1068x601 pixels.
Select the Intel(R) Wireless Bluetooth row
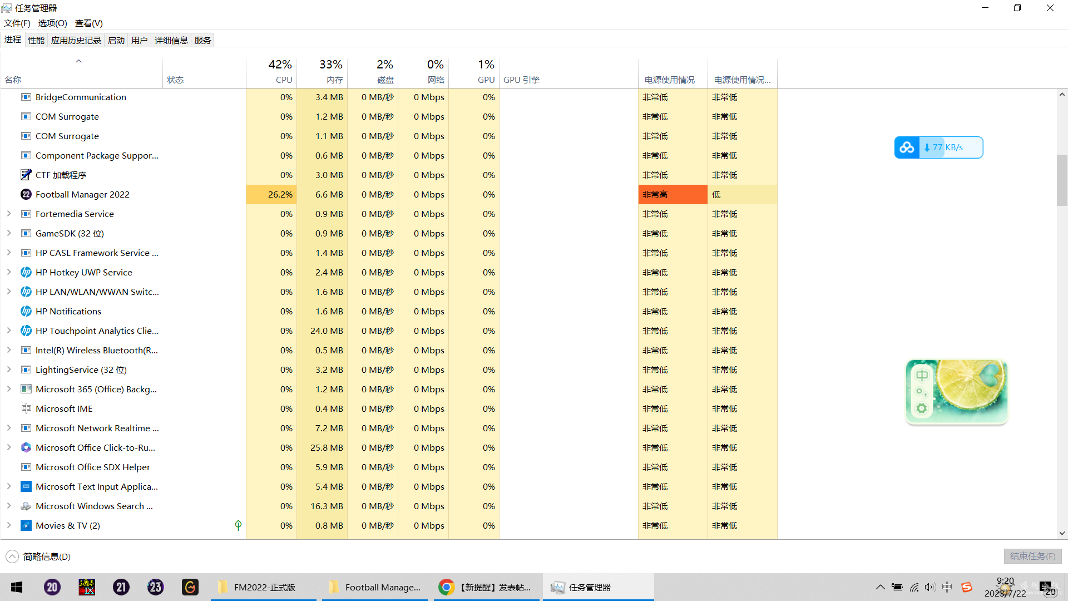[389, 350]
